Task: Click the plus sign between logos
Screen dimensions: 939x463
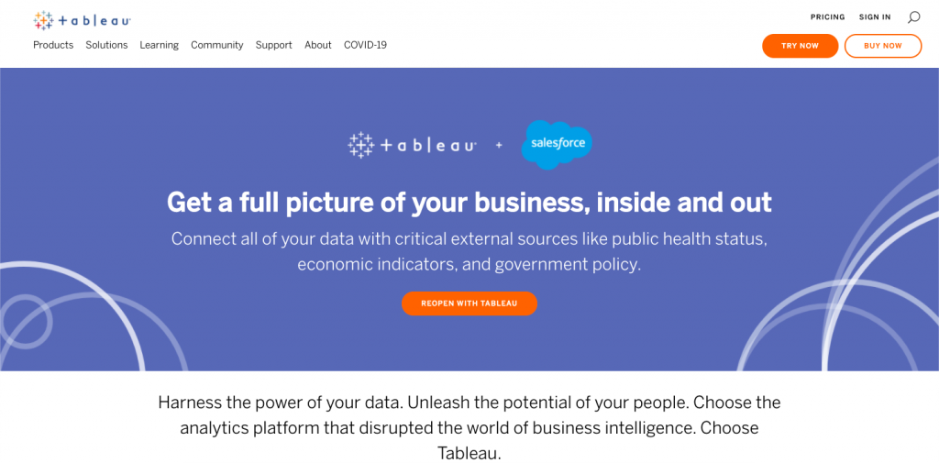Action: [499, 146]
